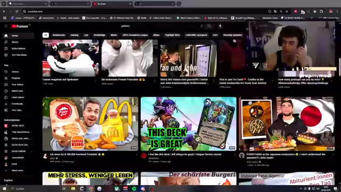Bookmark this page with the star icon

pos(287,11)
